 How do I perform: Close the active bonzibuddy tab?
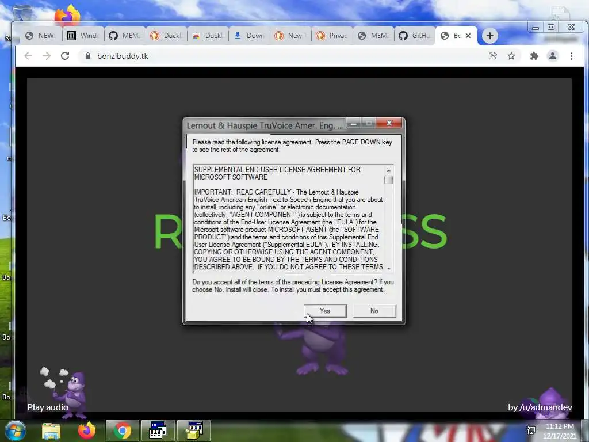pos(468,36)
